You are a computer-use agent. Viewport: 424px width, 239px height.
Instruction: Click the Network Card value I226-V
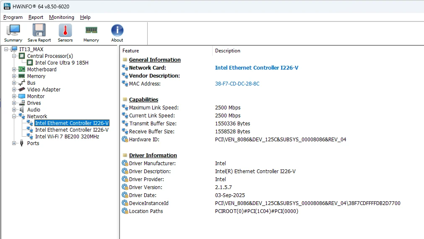pos(257,68)
